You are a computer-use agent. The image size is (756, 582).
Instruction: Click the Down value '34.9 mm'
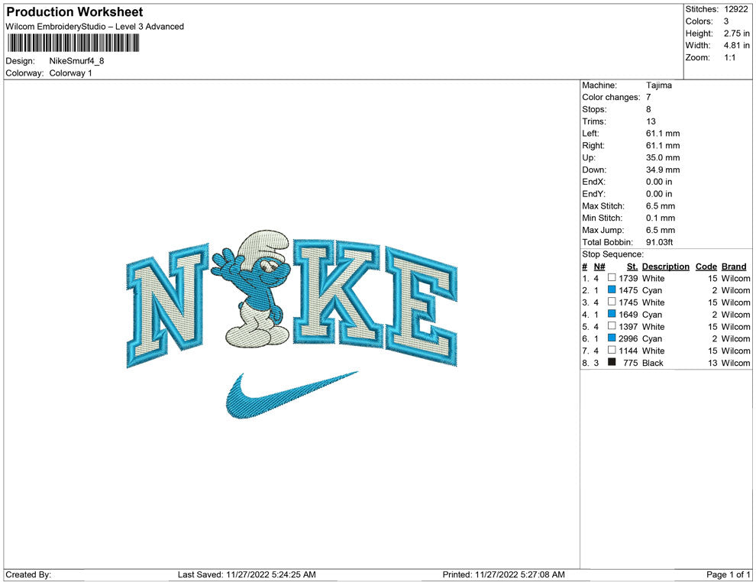pyautogui.click(x=663, y=170)
